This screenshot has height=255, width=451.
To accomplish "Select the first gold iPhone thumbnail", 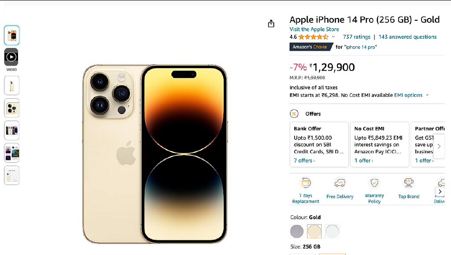I will [x=11, y=35].
